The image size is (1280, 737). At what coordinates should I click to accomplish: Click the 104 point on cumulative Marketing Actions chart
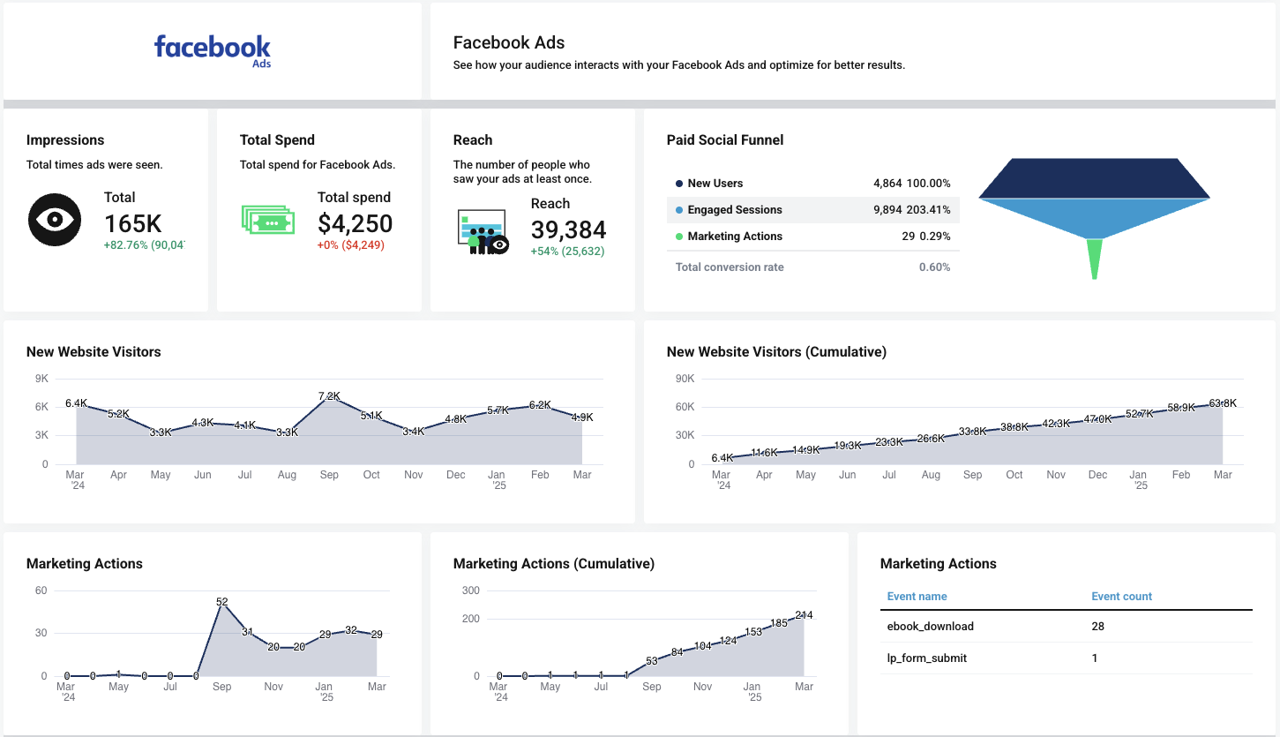pos(702,646)
